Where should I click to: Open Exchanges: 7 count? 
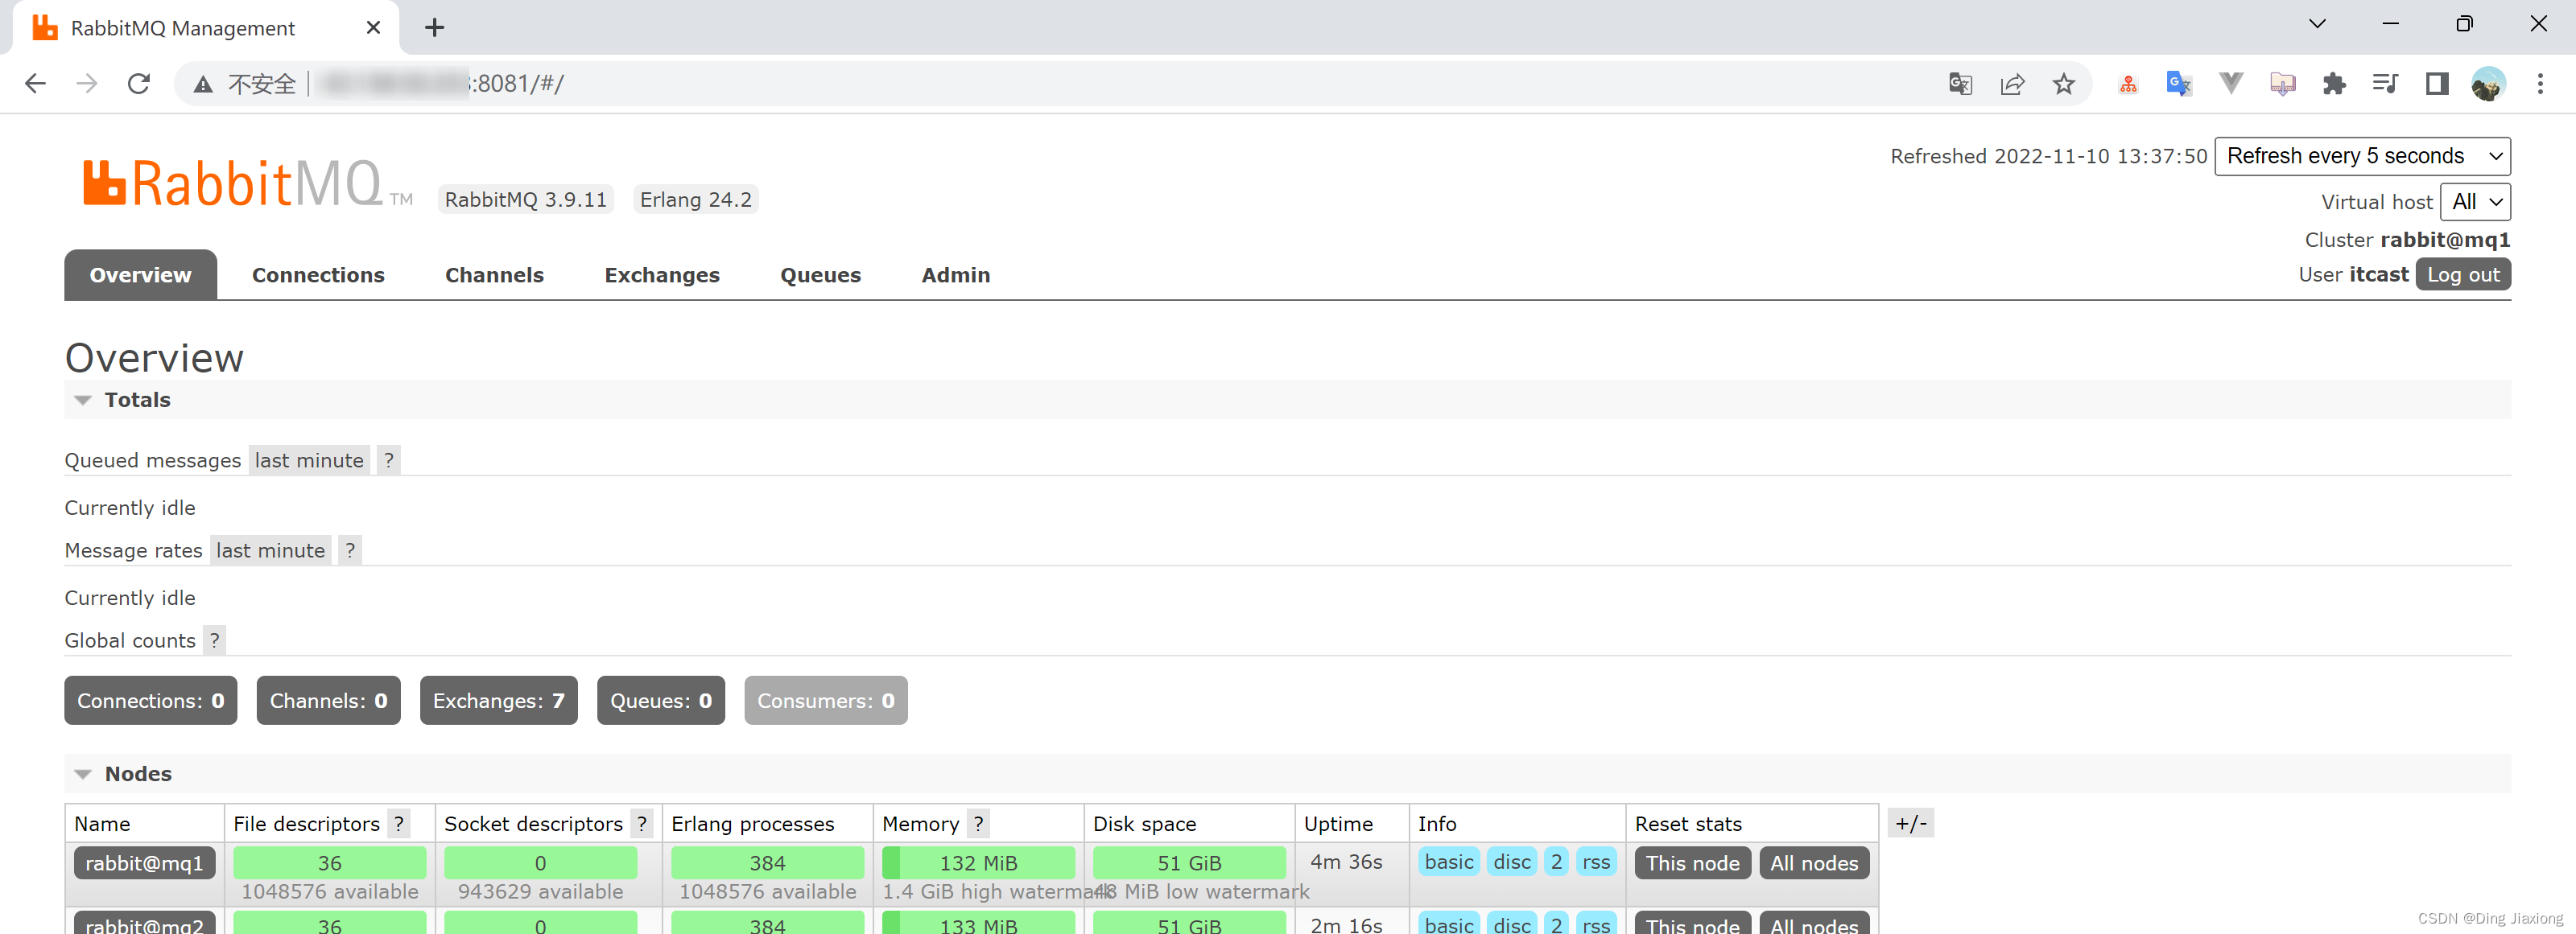(498, 700)
